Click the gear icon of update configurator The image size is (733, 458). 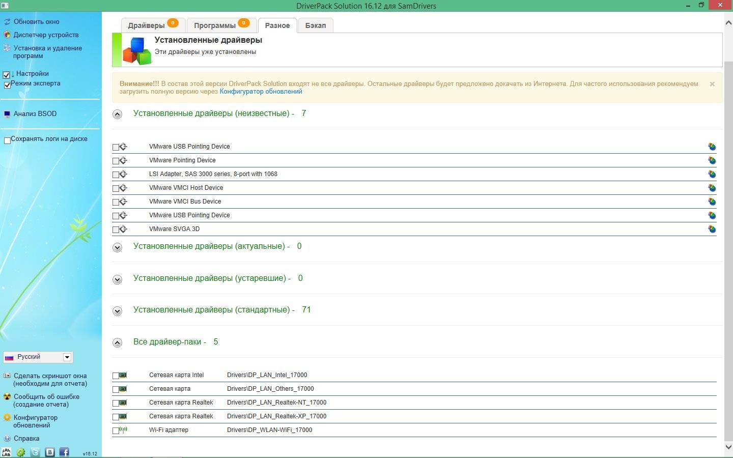pos(7,418)
